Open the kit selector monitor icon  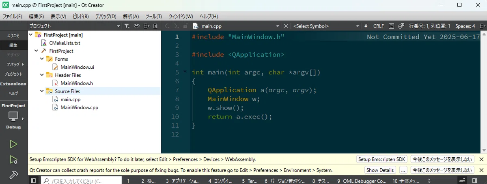[x=13, y=116]
